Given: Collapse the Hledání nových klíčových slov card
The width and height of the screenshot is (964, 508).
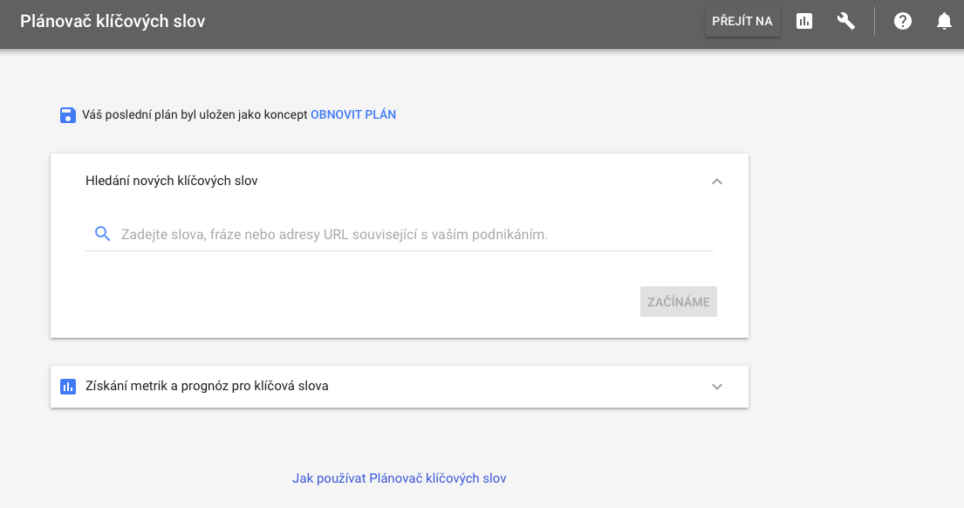Looking at the screenshot, I should [x=717, y=182].
